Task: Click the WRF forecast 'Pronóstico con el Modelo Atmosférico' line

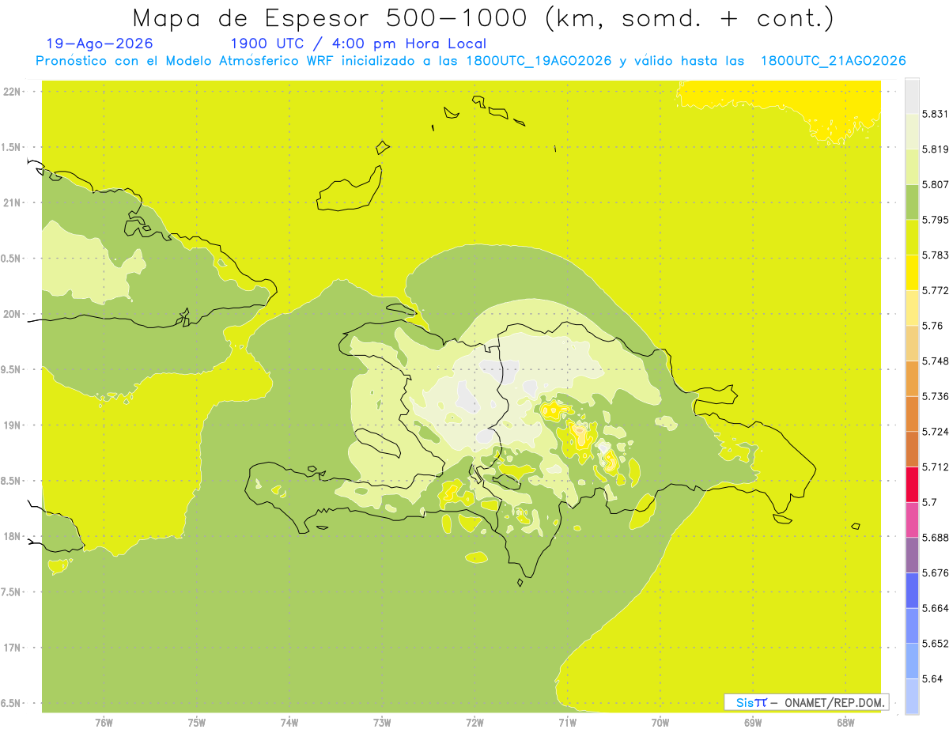Action: (x=471, y=61)
